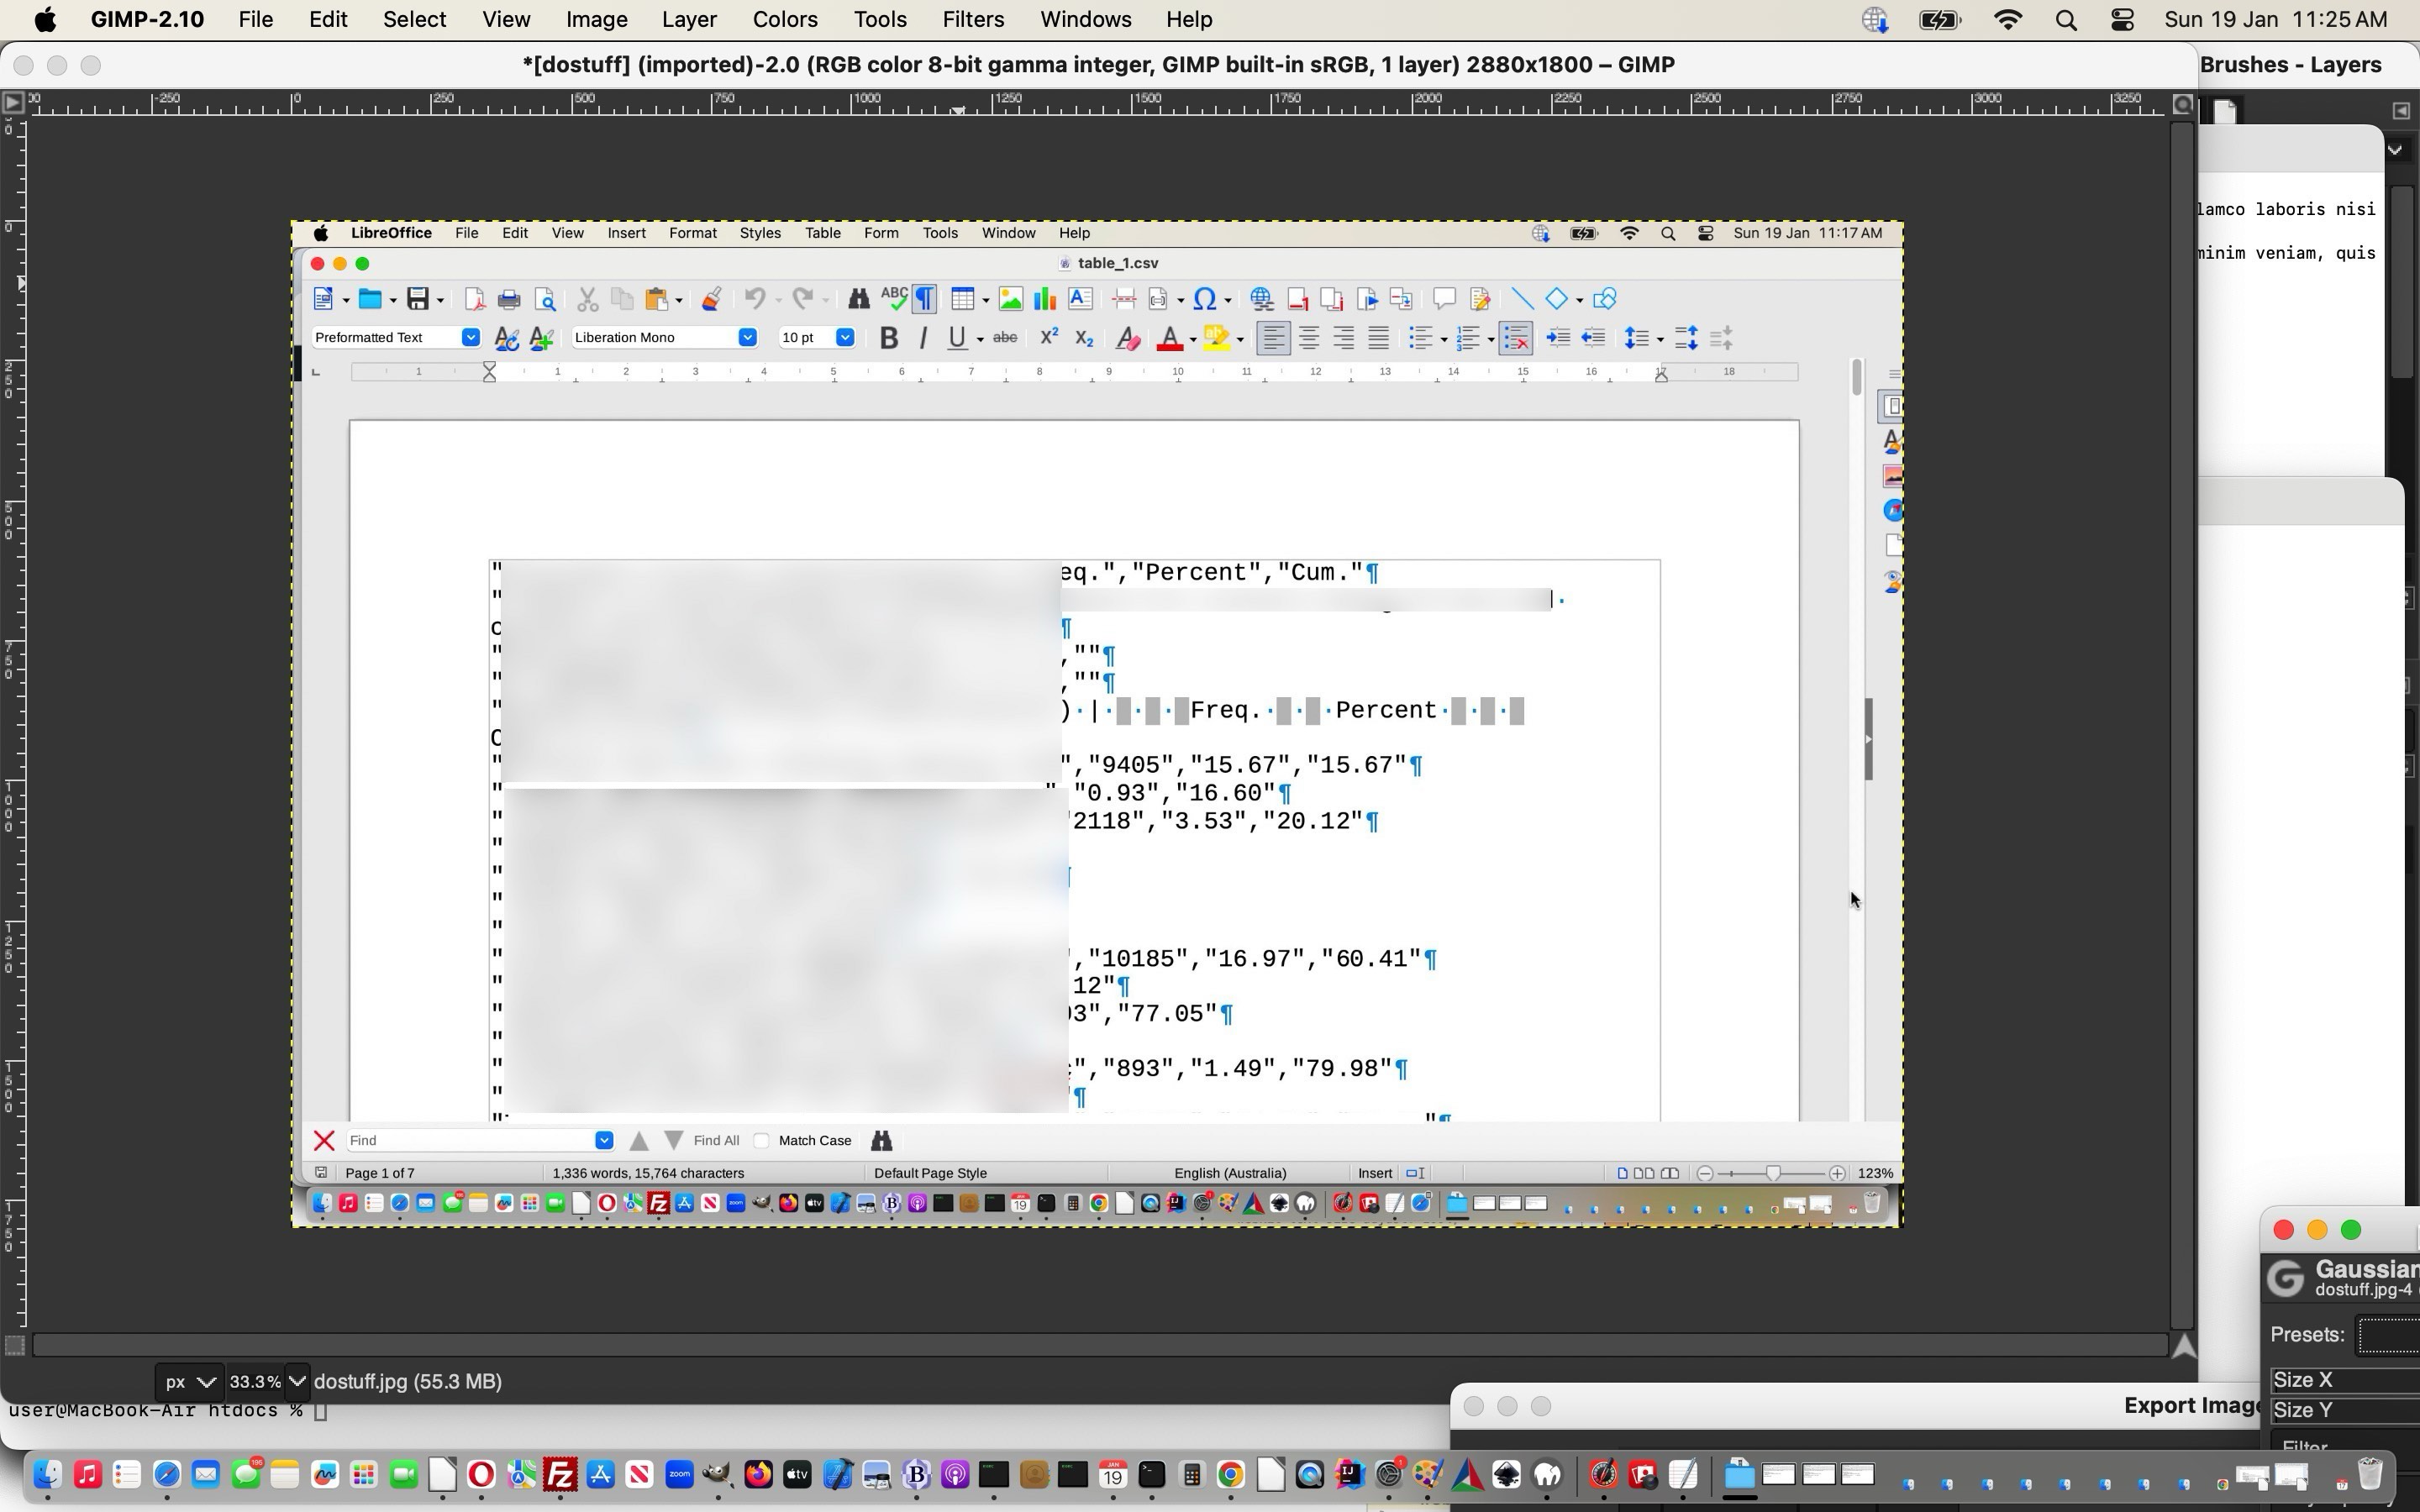Click the GIMP Wilber icon in the dock
This screenshot has width=2420, height=1512.
tap(717, 1474)
